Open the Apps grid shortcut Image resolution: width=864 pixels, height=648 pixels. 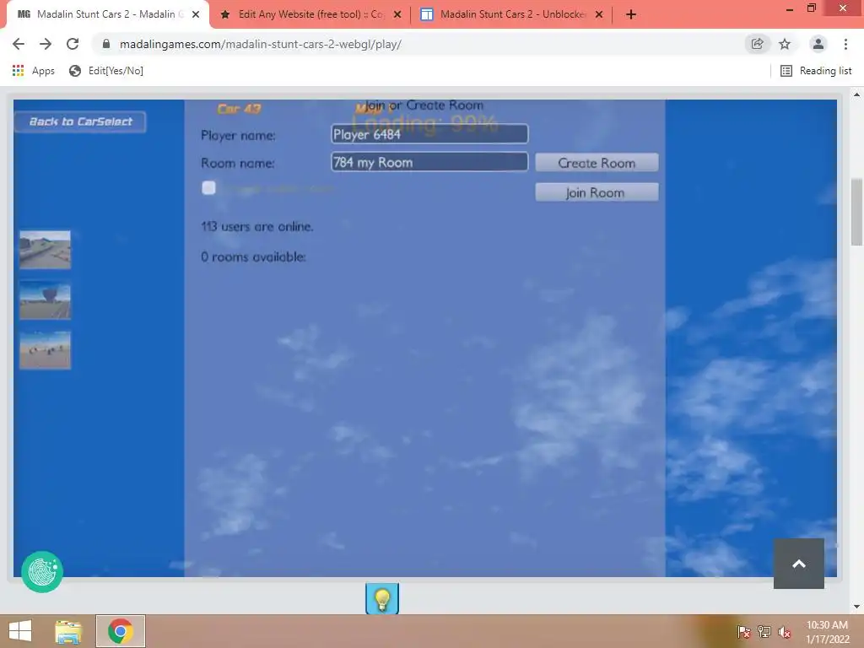tap(34, 71)
